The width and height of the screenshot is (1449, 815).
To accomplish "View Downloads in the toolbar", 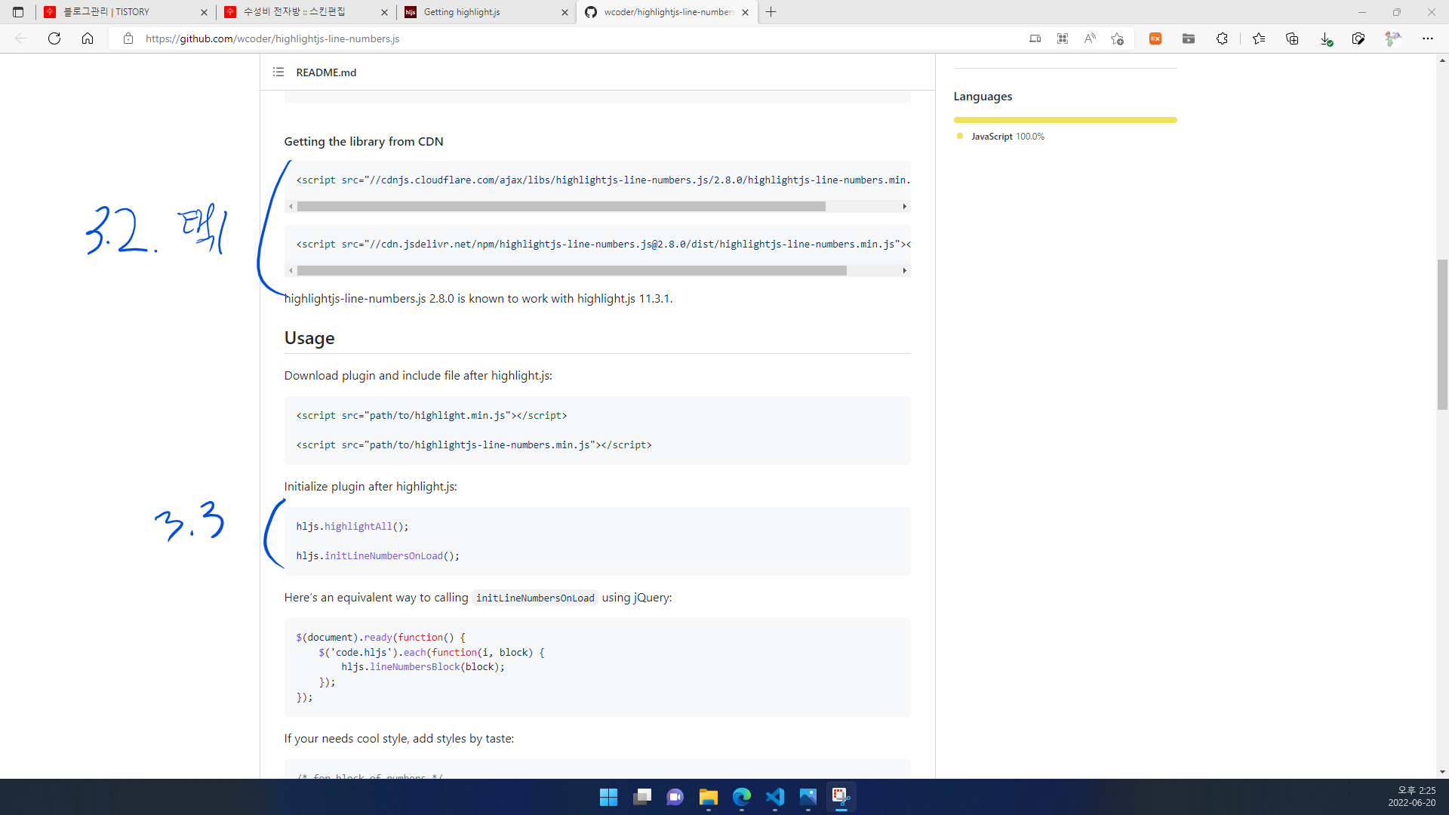I will 1326,38.
